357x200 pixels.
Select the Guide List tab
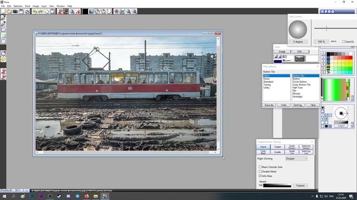292,152
